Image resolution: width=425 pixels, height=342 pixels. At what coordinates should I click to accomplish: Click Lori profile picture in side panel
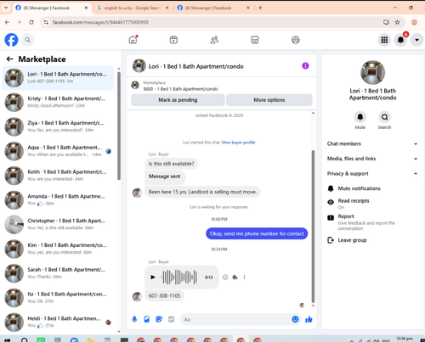372,72
